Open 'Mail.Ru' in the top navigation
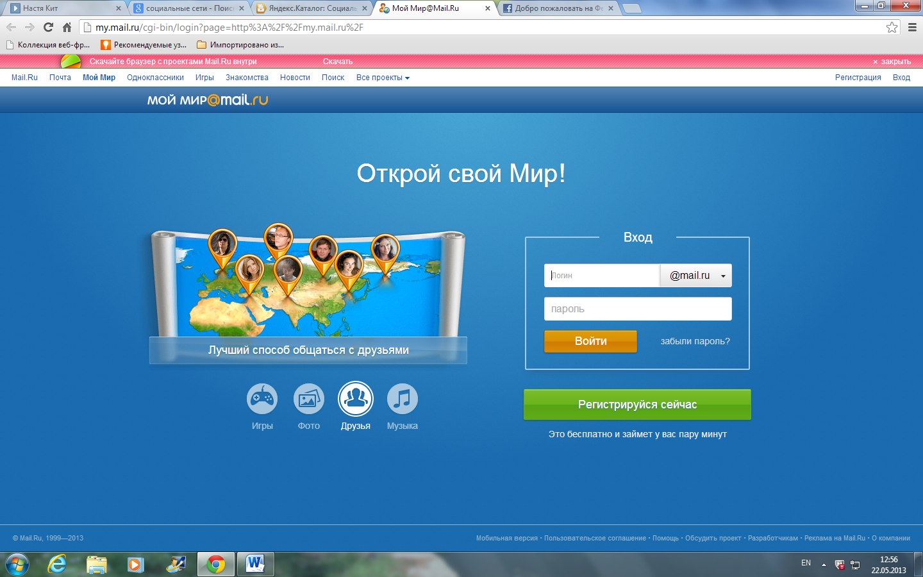 pyautogui.click(x=24, y=78)
